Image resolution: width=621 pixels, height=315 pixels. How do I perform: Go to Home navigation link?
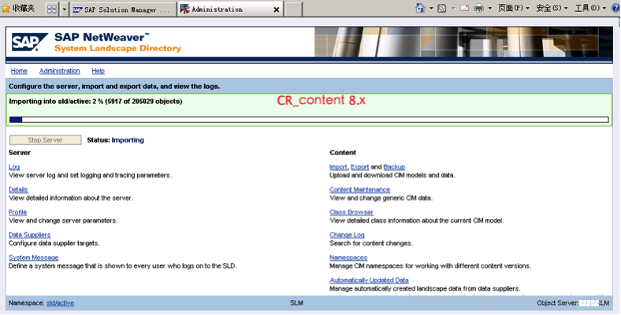coord(19,71)
